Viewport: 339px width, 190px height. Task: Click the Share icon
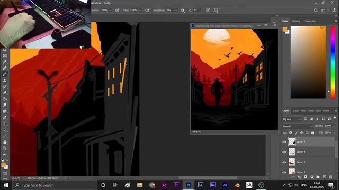point(334,10)
